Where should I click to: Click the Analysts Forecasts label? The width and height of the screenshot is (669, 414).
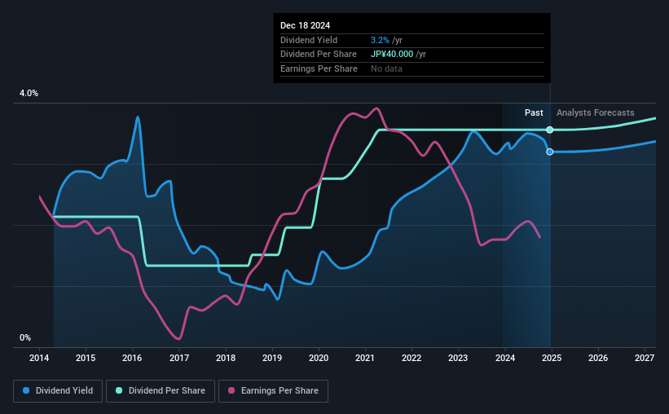(595, 112)
